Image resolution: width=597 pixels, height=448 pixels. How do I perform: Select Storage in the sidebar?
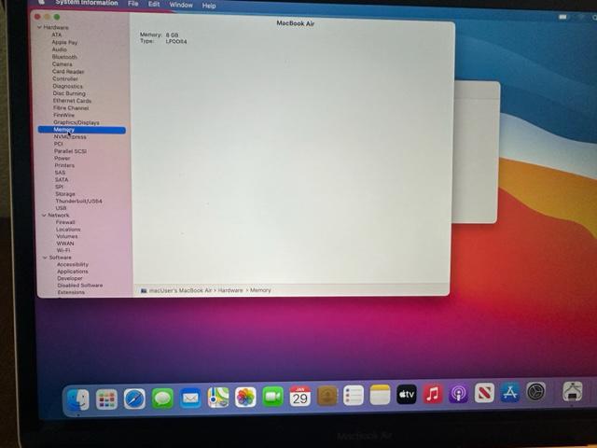[x=65, y=194]
